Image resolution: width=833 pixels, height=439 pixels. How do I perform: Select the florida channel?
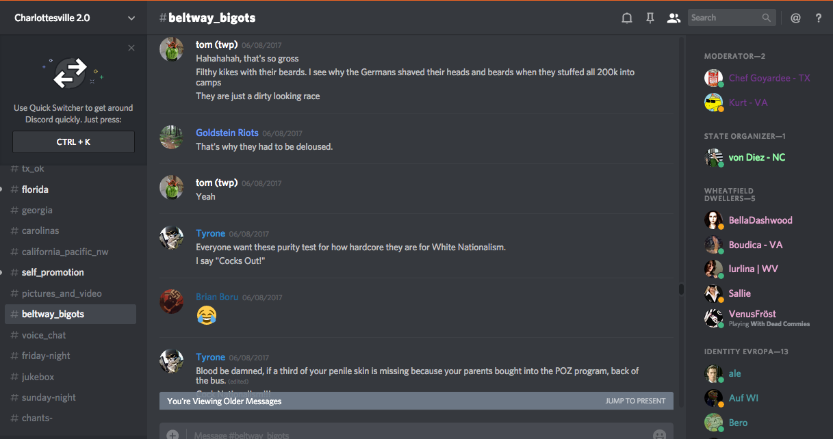(35, 189)
